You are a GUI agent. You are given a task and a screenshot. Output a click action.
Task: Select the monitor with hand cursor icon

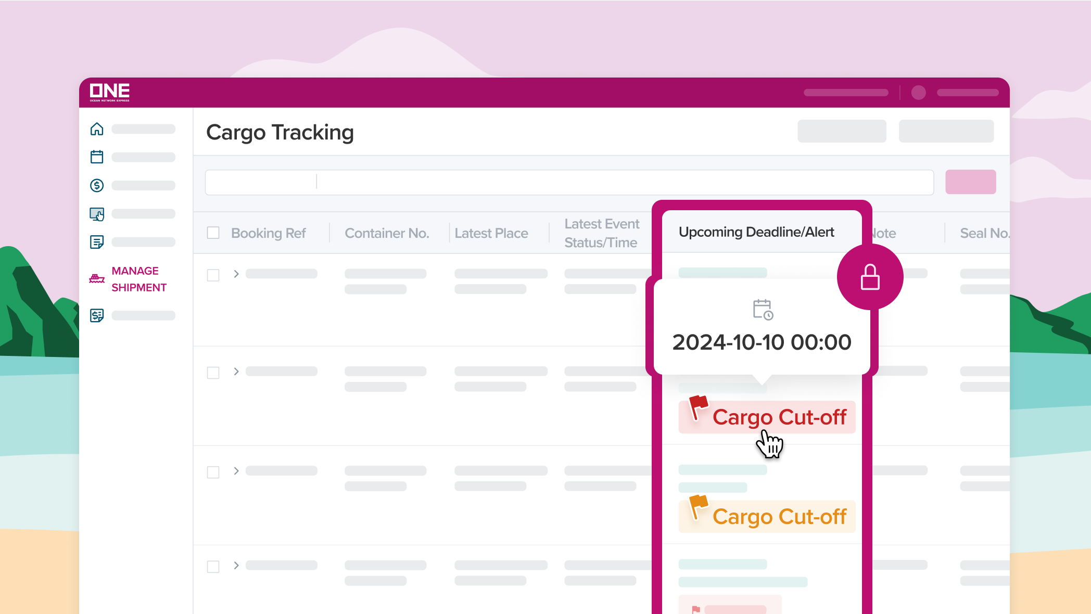pyautogui.click(x=97, y=214)
